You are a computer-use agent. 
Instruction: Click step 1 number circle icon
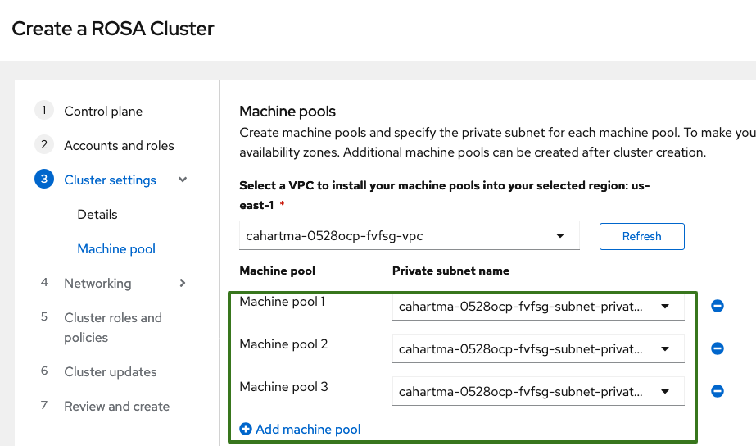point(43,111)
